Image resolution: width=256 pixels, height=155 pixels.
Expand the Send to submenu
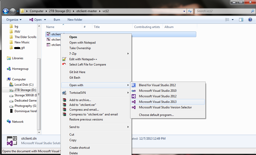click(x=96, y=127)
